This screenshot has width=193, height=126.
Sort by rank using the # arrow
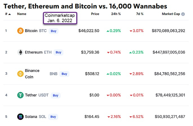pyautogui.click(x=10, y=14)
